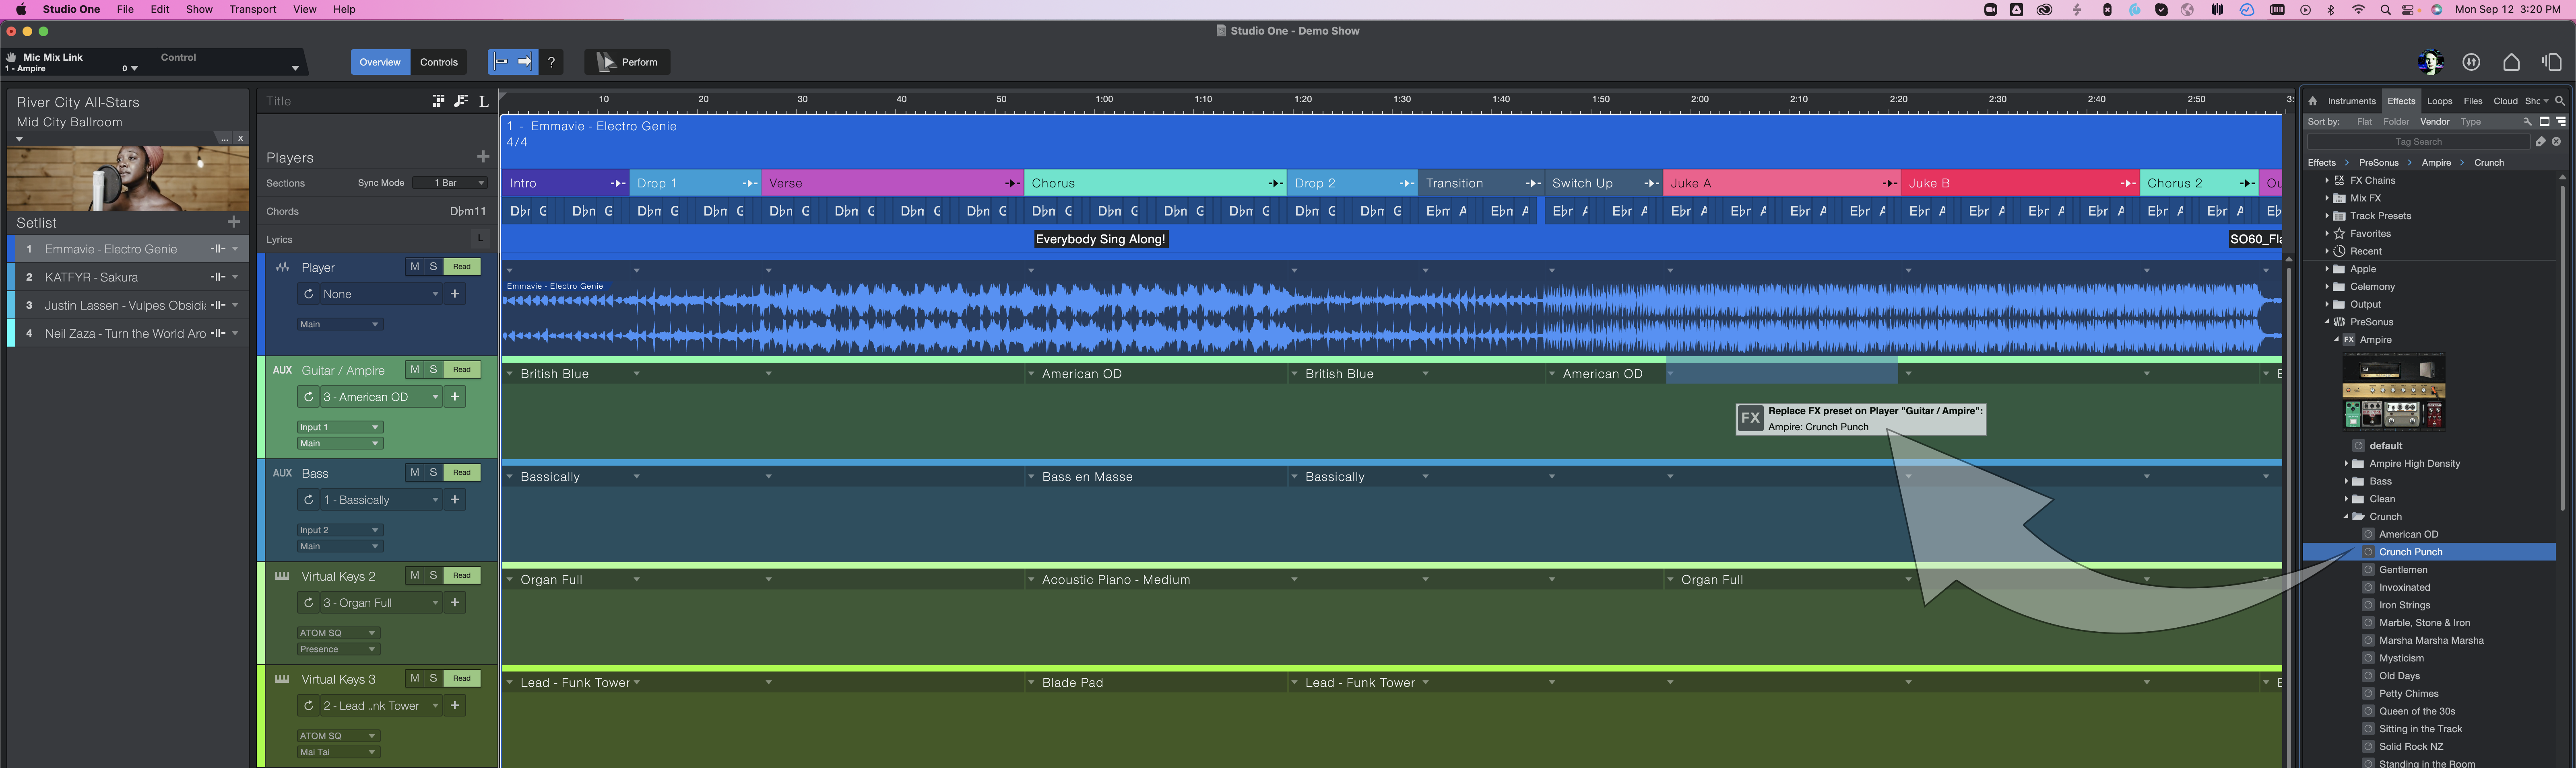Screen dimensions: 2576x768
Task: Collapse the Crunch folder
Action: (x=2346, y=516)
